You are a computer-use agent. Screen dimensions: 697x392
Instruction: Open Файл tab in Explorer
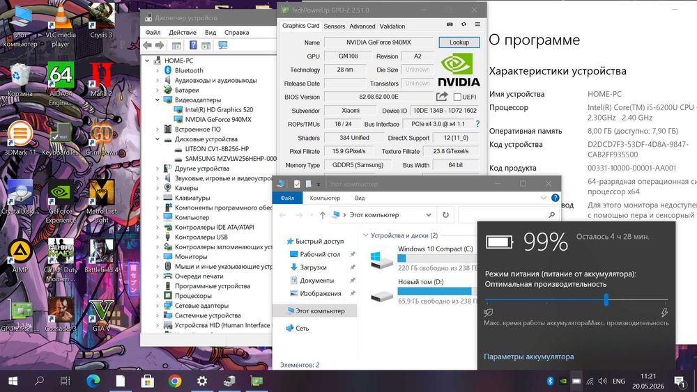click(287, 198)
